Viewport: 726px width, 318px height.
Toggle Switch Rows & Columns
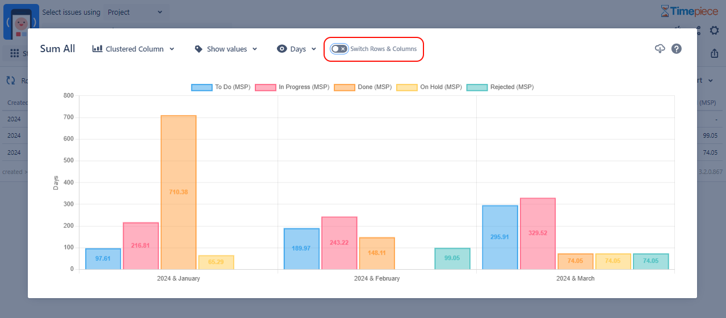[339, 49]
